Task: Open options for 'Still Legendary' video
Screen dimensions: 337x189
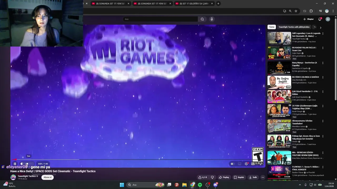Action: click(x=323, y=34)
